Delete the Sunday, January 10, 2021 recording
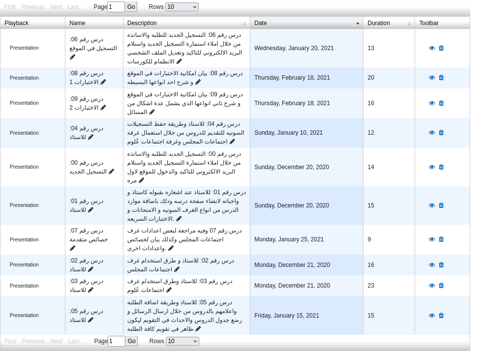 [x=441, y=133]
